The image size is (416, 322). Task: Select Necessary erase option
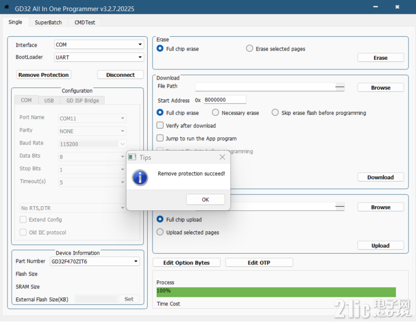point(236,113)
